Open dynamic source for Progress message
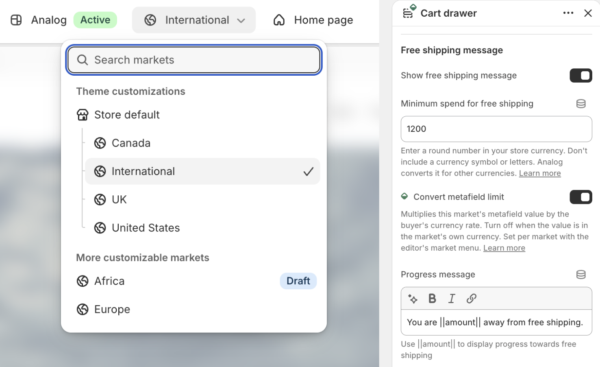 pos(581,275)
